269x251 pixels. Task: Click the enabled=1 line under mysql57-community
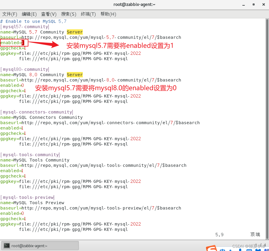(12, 43)
